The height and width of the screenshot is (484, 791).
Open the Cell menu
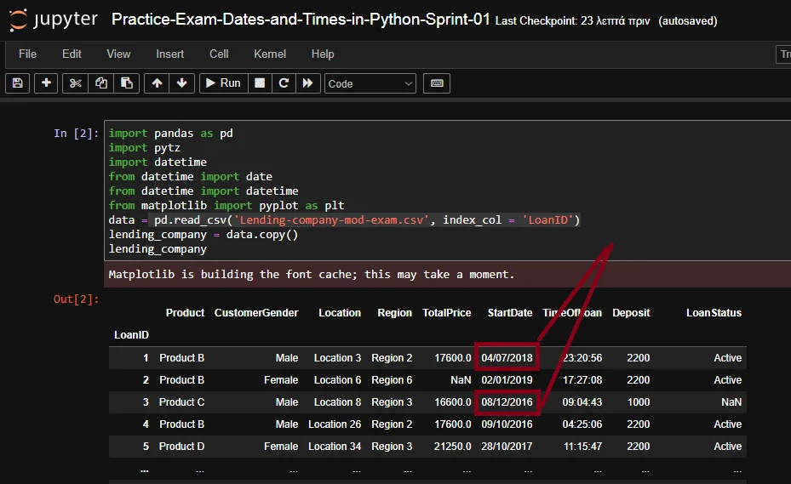pyautogui.click(x=219, y=54)
